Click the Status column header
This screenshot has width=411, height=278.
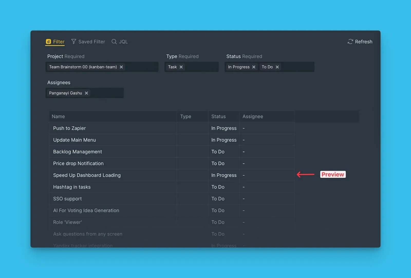[x=218, y=116]
